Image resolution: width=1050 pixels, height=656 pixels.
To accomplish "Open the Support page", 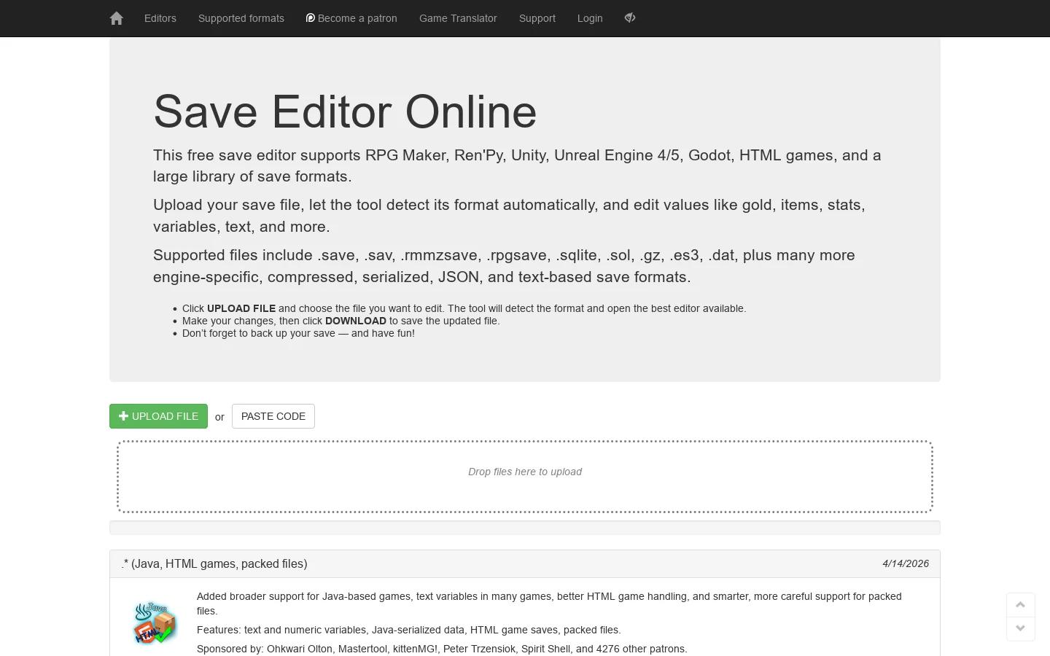I will (537, 18).
